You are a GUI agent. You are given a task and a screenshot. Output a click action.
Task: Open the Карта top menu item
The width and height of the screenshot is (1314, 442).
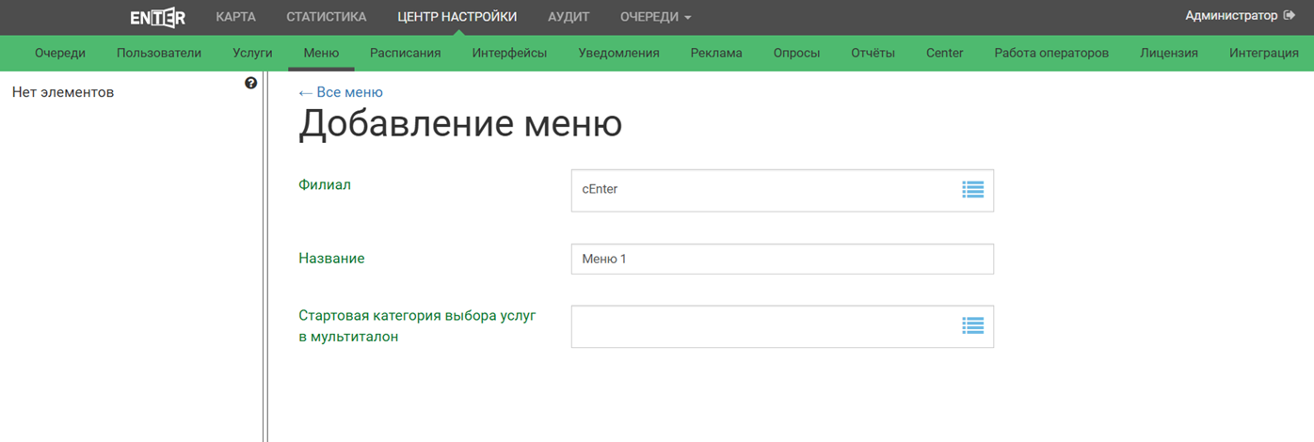click(x=235, y=17)
